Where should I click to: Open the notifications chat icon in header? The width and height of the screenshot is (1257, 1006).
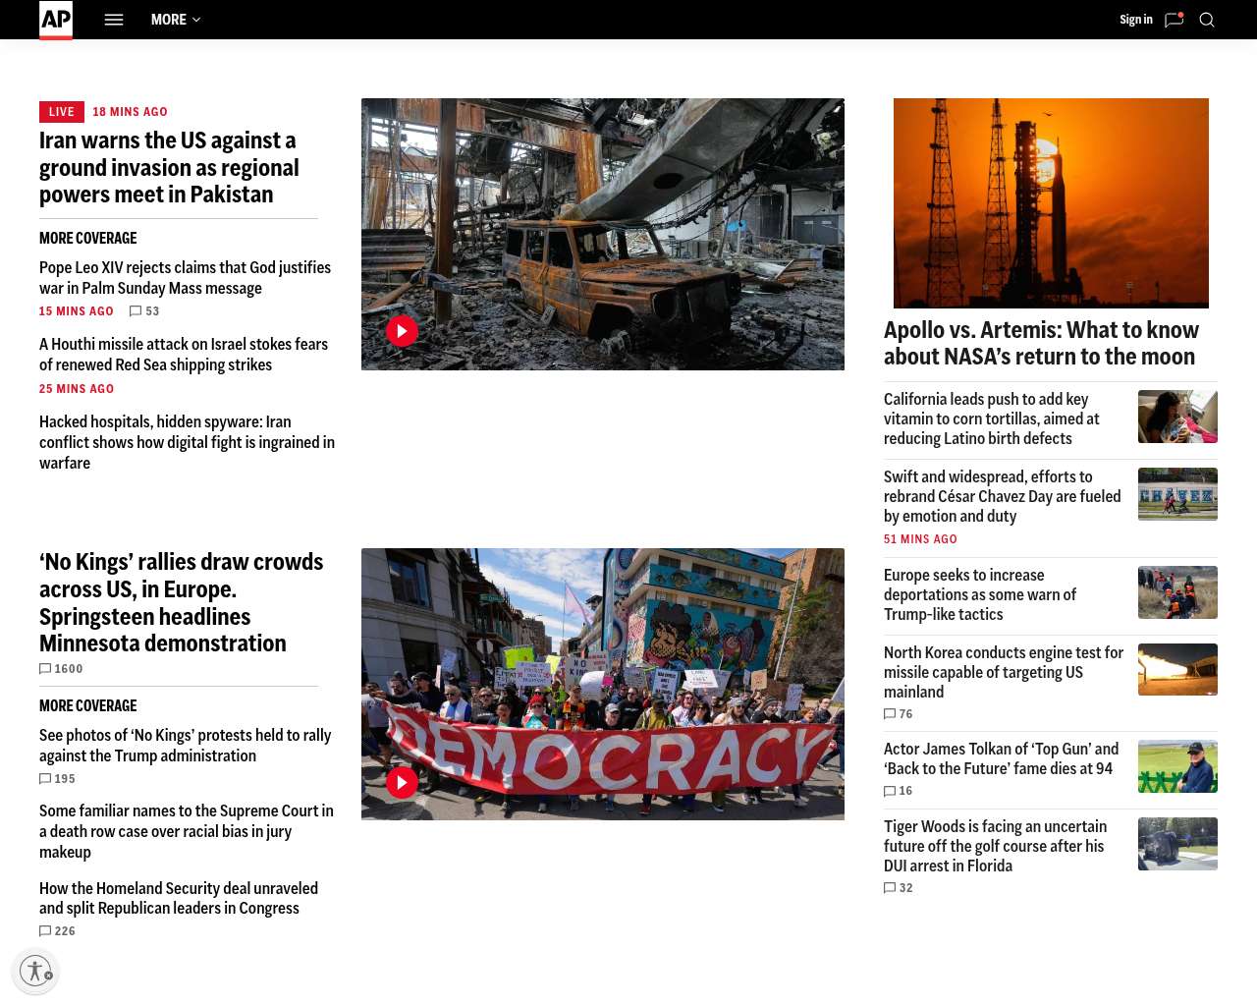tap(1174, 20)
